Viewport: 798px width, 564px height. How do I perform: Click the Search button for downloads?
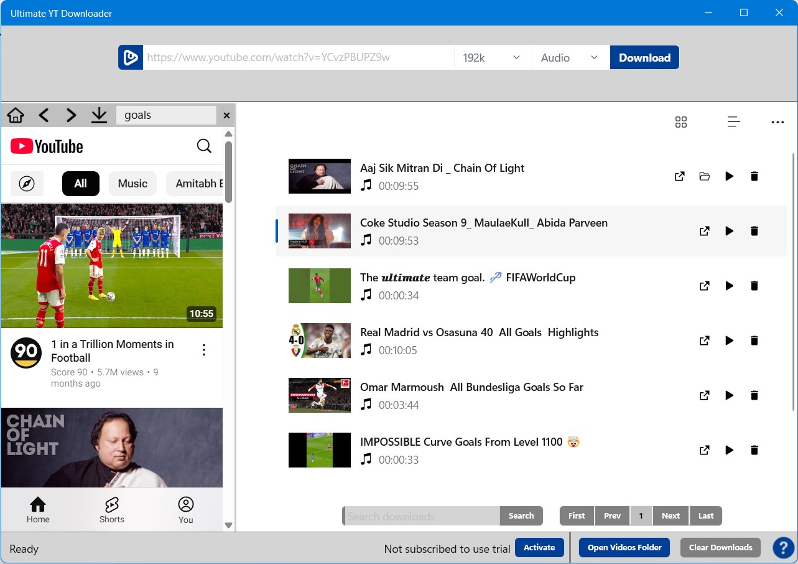[521, 516]
